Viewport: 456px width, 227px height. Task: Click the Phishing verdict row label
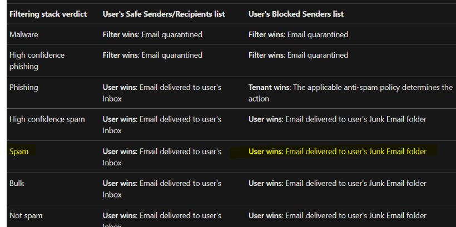(23, 87)
